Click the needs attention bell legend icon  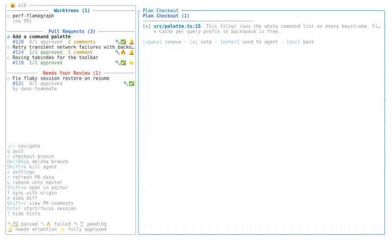(10, 229)
